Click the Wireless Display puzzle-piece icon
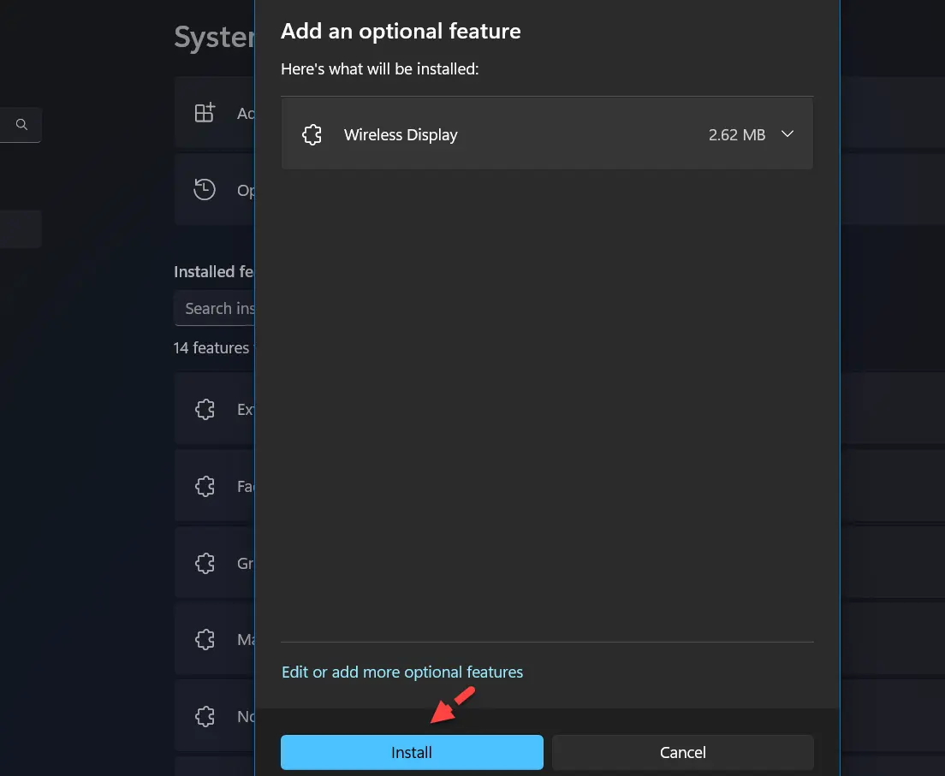The width and height of the screenshot is (945, 776). pyautogui.click(x=312, y=134)
